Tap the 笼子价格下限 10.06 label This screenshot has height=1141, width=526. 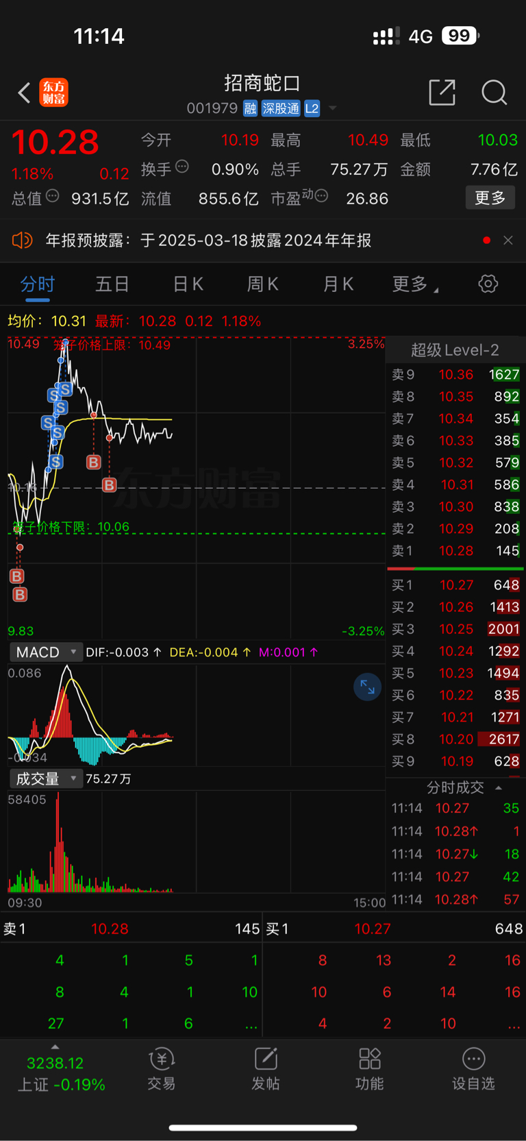coord(71,527)
